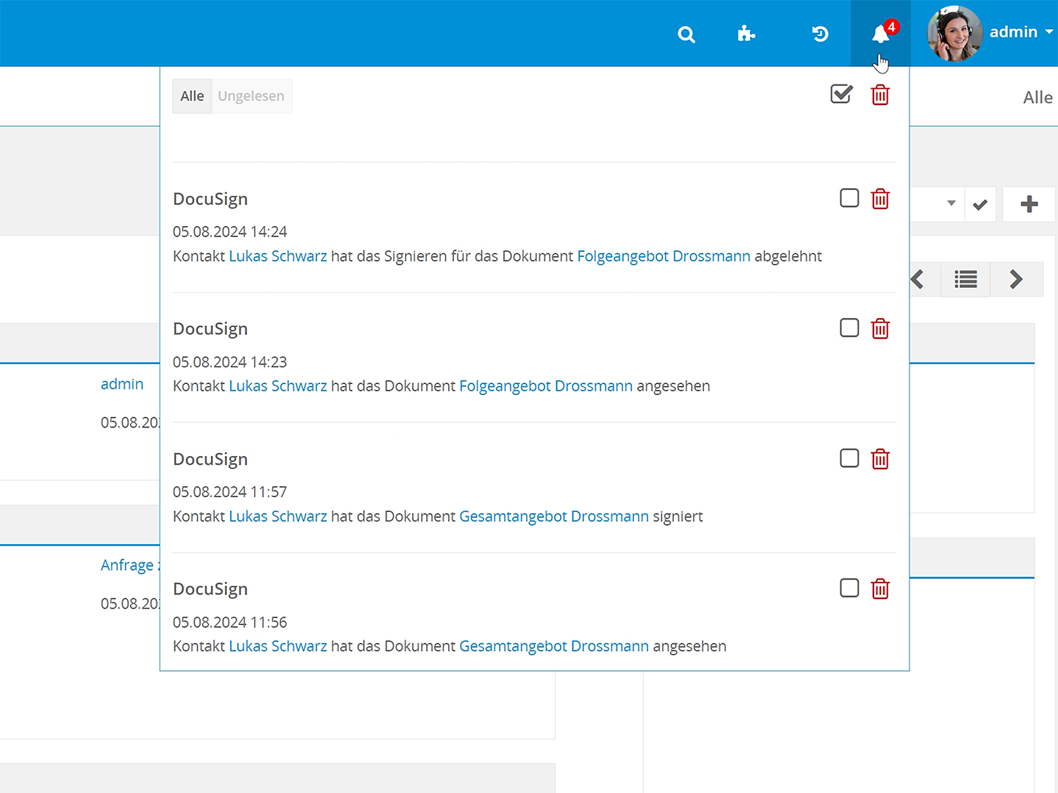Click the puzzle piece plugins icon

pos(746,34)
